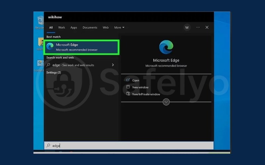
Task: Open Microsoft Edge best match result
Action: [x=81, y=47]
